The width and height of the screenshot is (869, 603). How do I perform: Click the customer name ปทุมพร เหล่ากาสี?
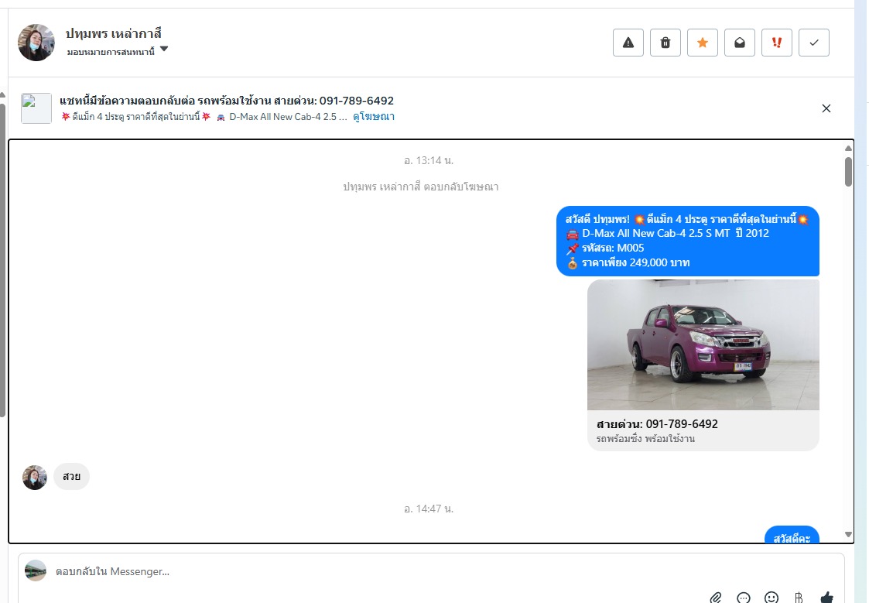114,34
